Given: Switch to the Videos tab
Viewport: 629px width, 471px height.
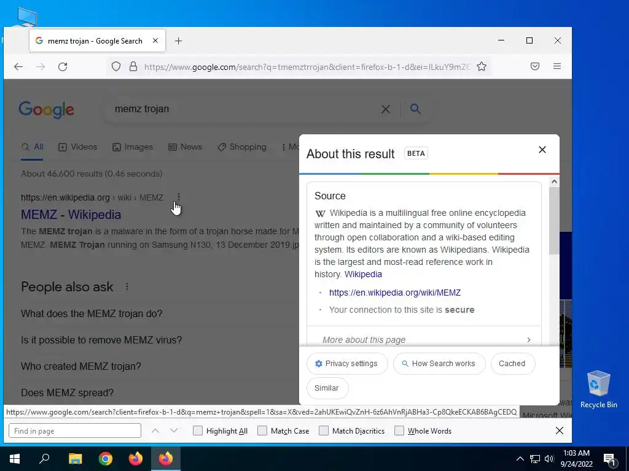Looking at the screenshot, I should (78, 147).
